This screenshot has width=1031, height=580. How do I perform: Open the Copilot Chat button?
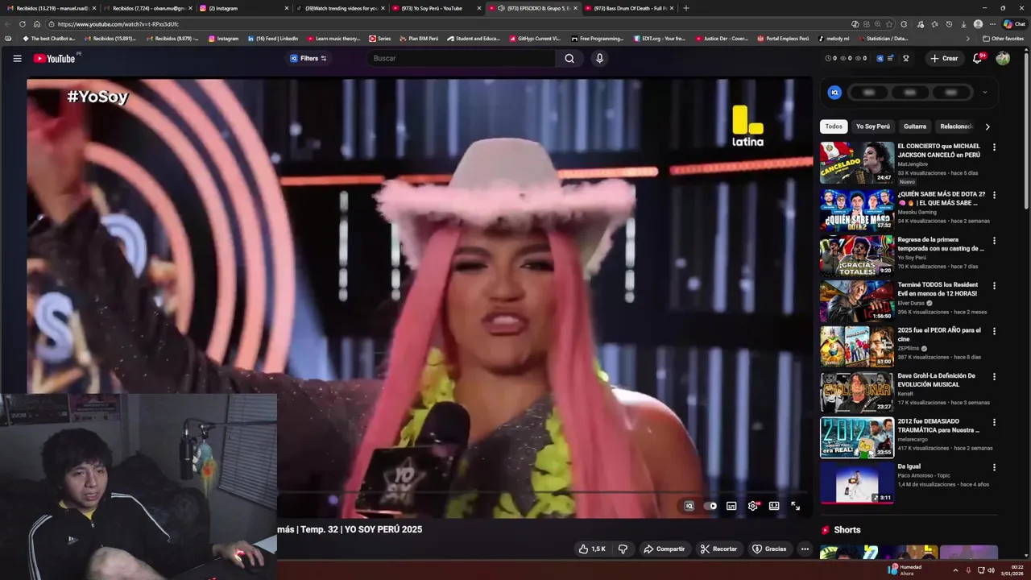(x=1014, y=24)
